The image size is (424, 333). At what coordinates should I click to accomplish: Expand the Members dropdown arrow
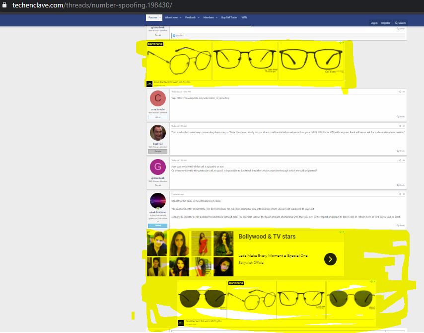[216, 17]
